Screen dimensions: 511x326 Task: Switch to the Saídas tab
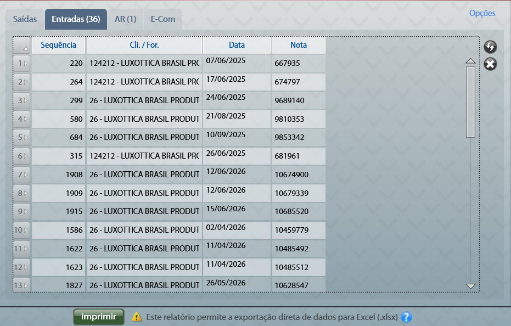25,19
